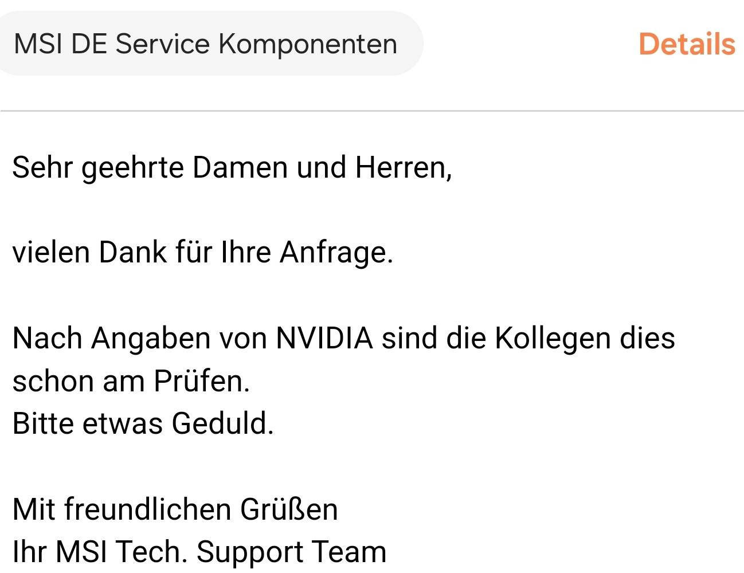Click the word 'Support' in the signature
This screenshot has height=573, width=744.
pos(250,551)
